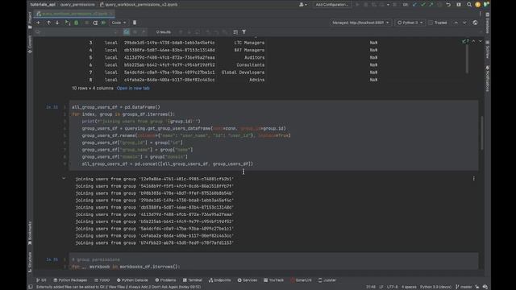Go to next cell with down chevron

coord(464,23)
